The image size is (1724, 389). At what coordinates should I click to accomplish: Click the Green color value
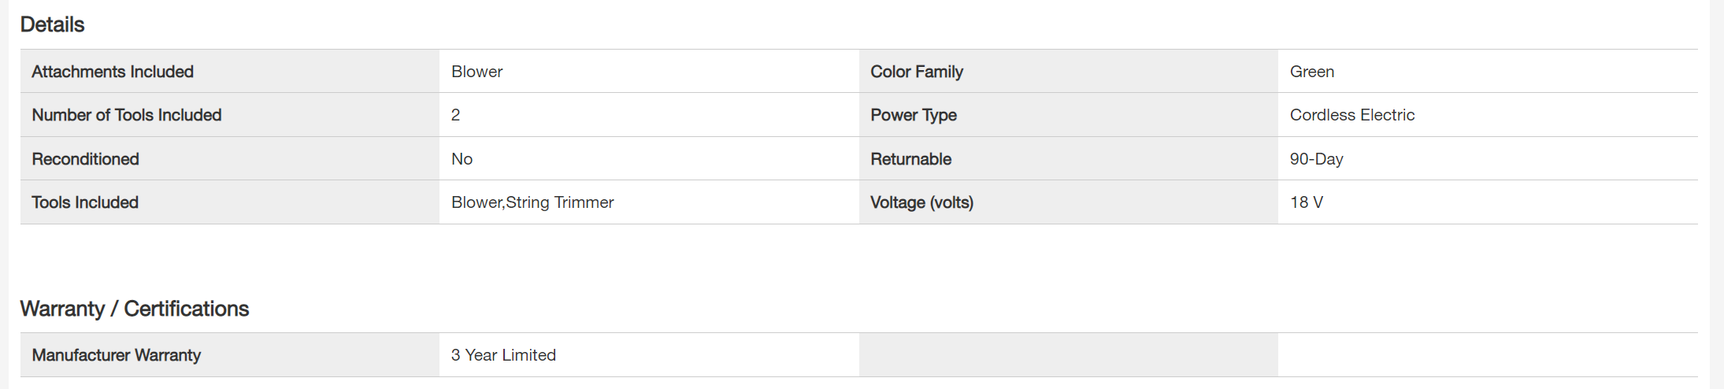[x=1311, y=72]
